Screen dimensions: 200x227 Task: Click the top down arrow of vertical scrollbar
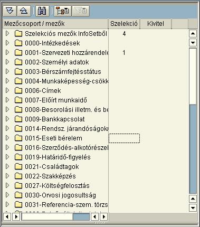tap(193, 42)
